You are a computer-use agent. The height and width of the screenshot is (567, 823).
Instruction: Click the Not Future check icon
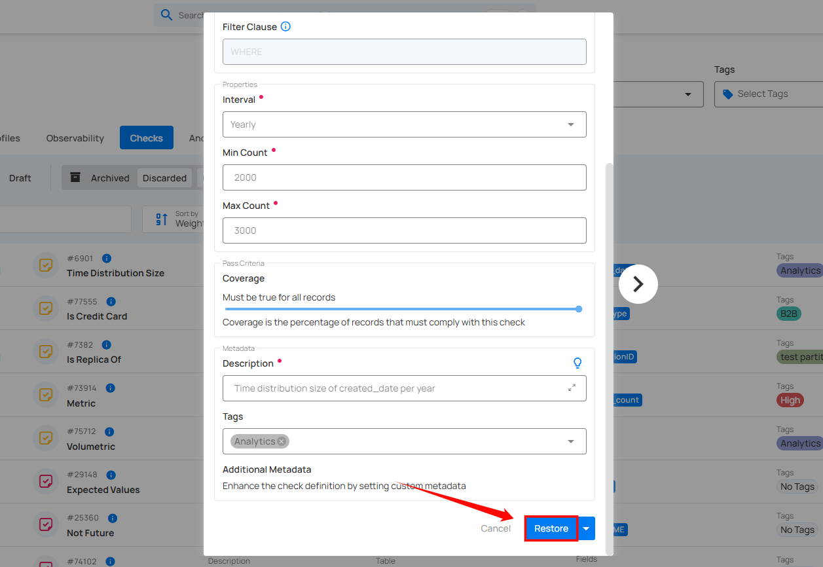[46, 524]
